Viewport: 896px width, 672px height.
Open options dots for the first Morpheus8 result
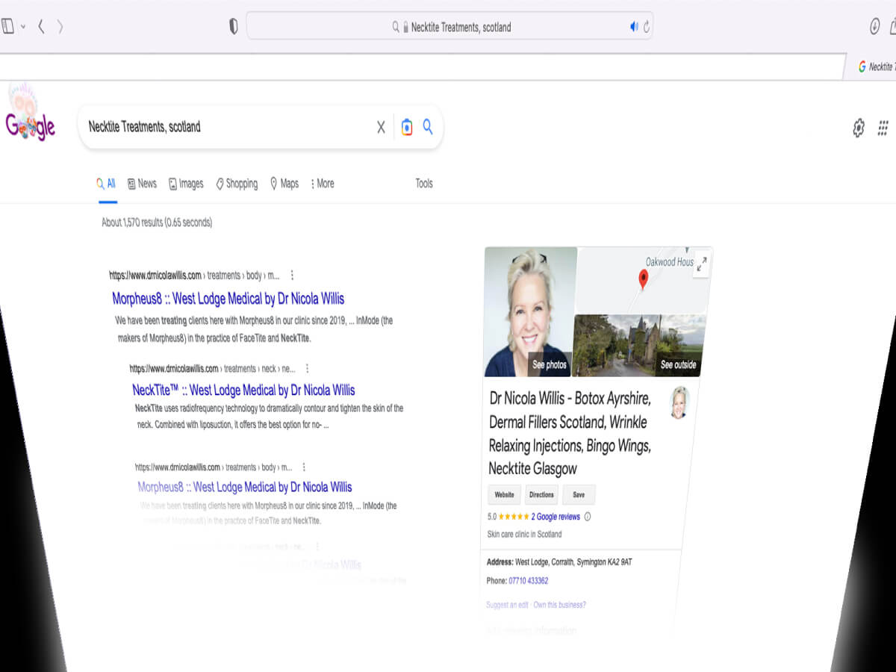tap(292, 275)
